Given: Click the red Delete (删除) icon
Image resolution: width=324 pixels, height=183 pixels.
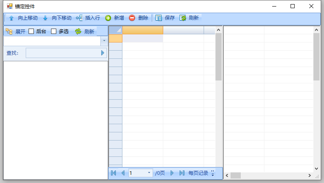Looking at the screenshot, I should (132, 18).
